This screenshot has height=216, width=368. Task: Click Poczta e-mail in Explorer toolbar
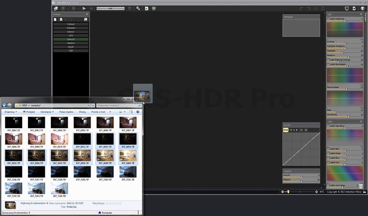click(98, 112)
